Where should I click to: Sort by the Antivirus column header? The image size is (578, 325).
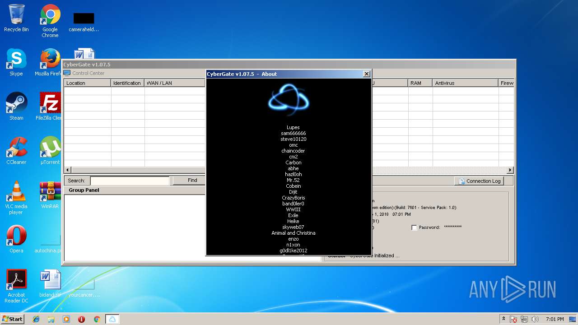(x=465, y=83)
